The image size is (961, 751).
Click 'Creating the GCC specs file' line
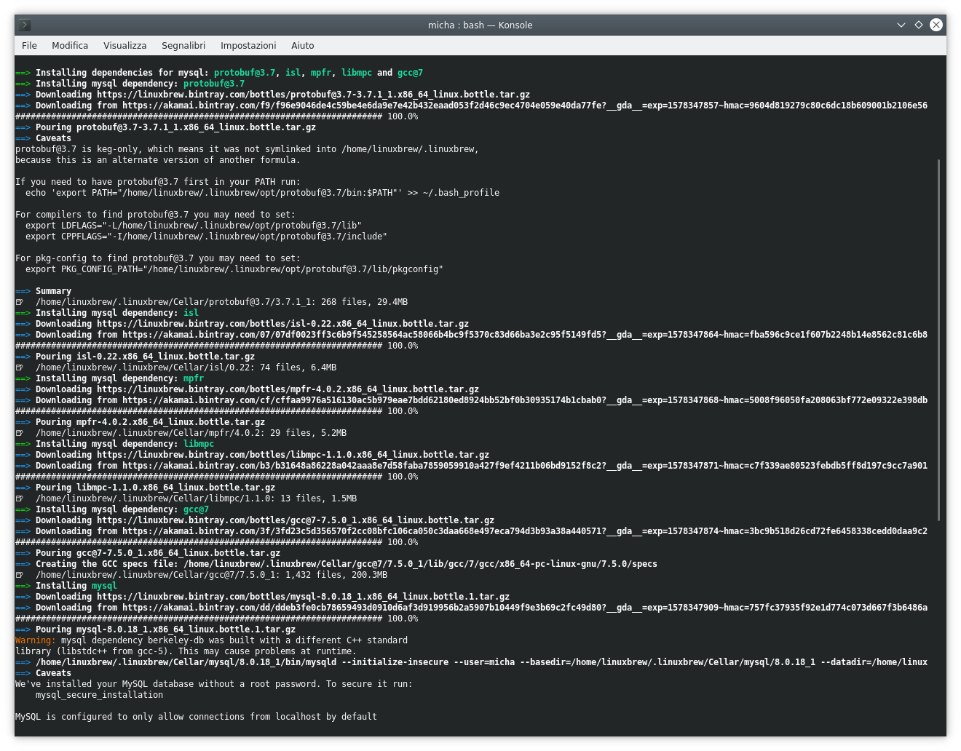coord(336,564)
